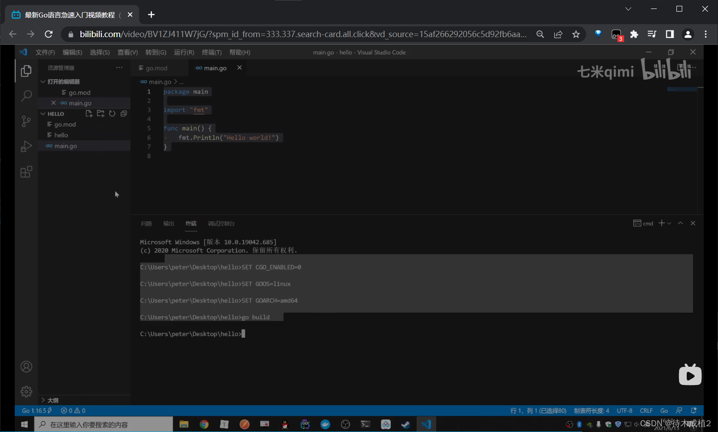
Task: Open the 查看(V) menu
Action: [127, 52]
